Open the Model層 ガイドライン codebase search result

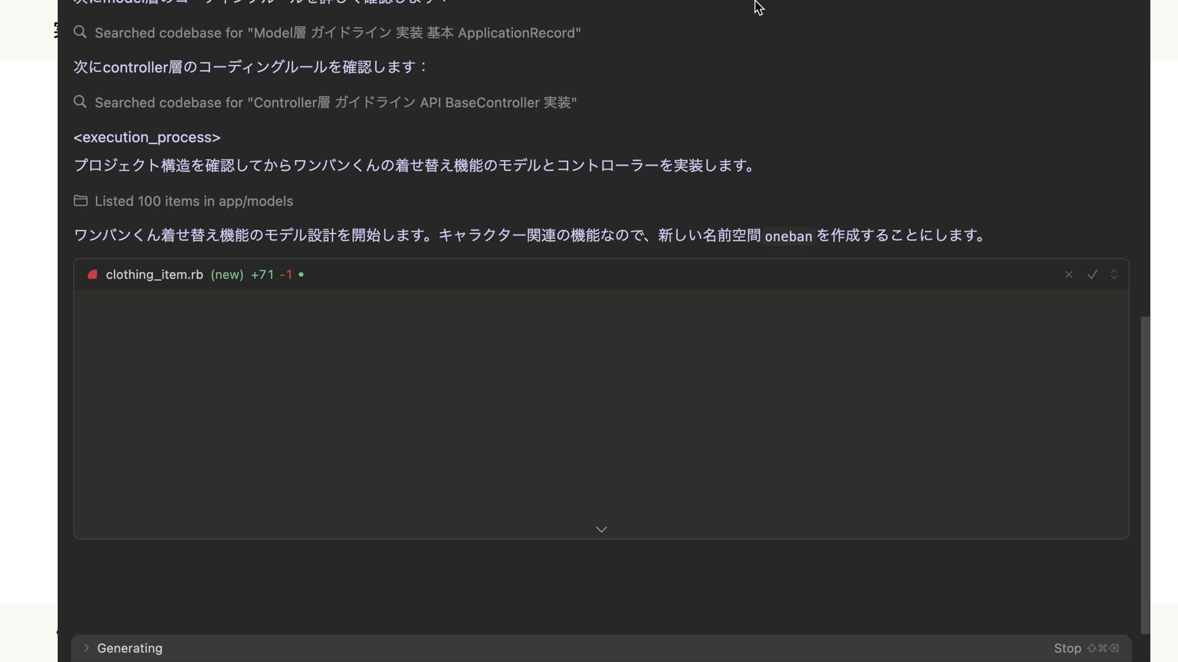pos(337,32)
